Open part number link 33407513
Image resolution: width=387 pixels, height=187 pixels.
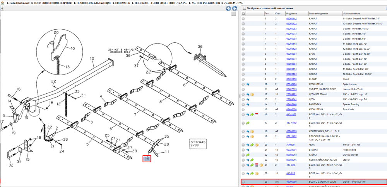[291, 89]
